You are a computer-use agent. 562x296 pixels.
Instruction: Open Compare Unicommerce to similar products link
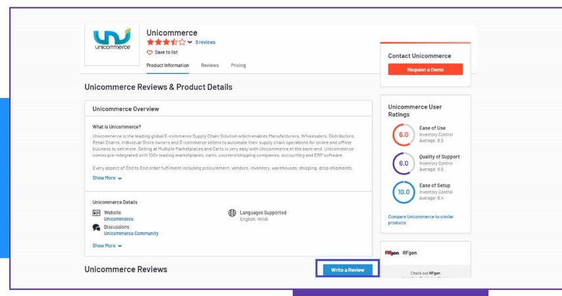(421, 220)
